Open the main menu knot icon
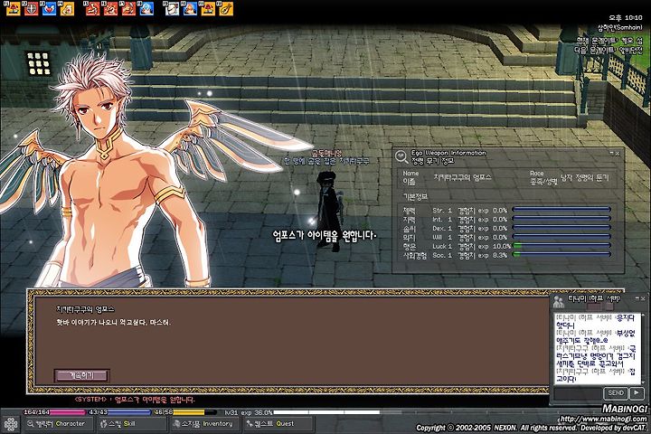651x434 pixels. click(x=10, y=424)
